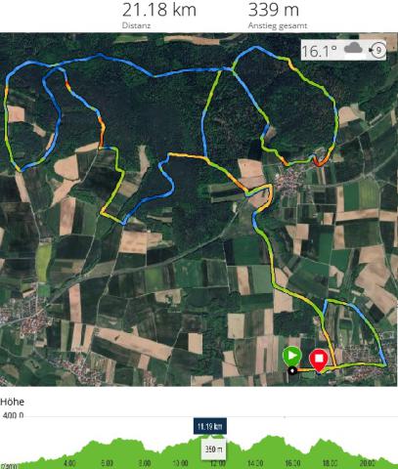Click the 339 m total ascent value
Screen dimensions: 398x469
pyautogui.click(x=273, y=10)
